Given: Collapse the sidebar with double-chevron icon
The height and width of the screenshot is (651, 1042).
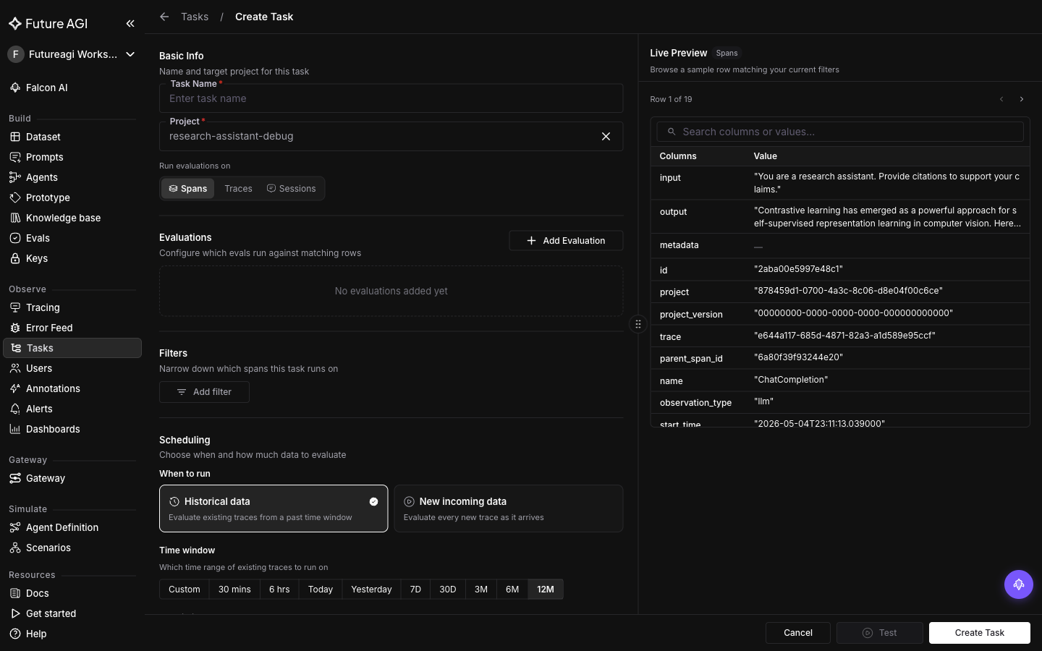Looking at the screenshot, I should point(130,24).
